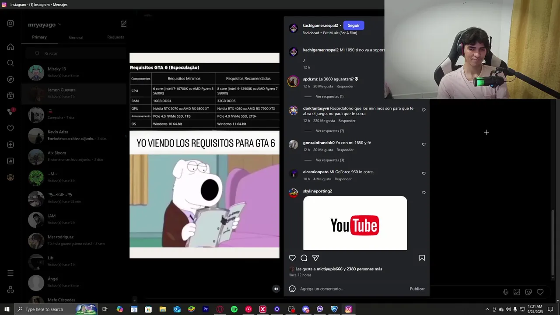The height and width of the screenshot is (315, 560).
Task: Open the Explore compass icon
Action: click(x=10, y=79)
